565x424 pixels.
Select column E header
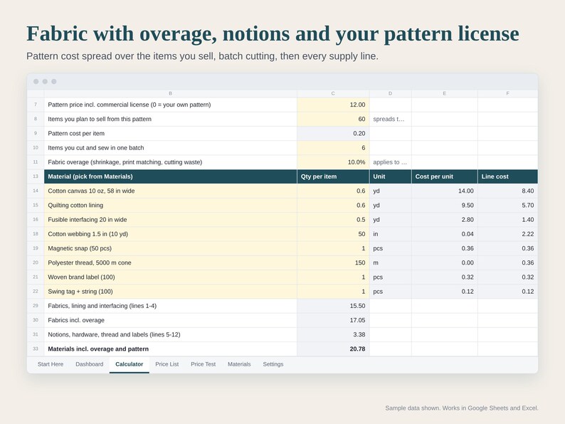coord(445,94)
